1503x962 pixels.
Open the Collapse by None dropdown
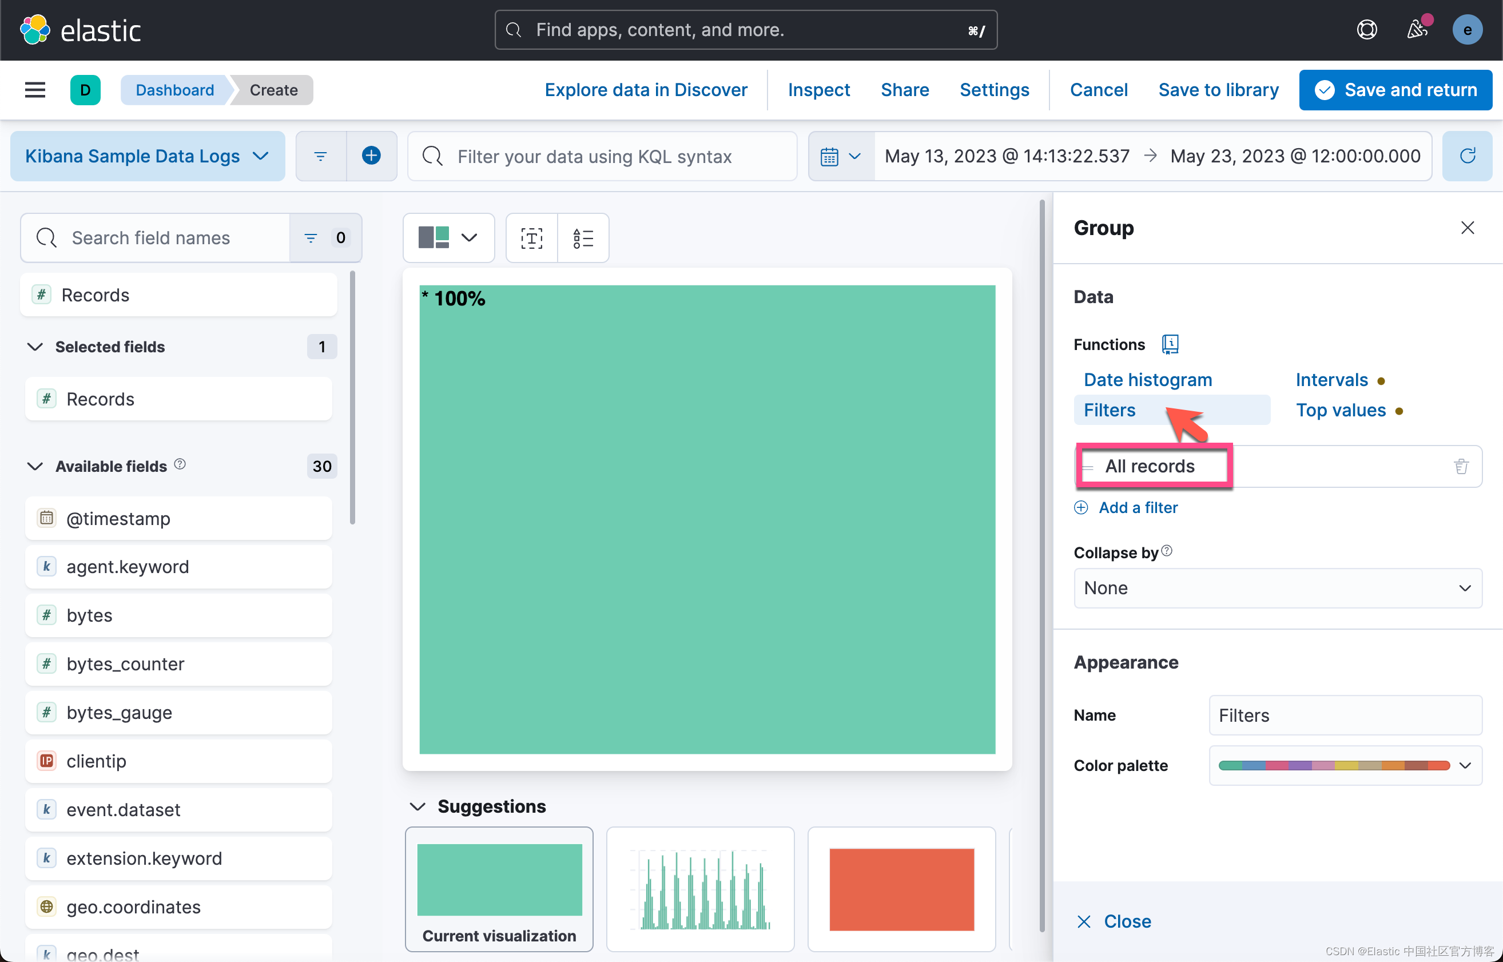[x=1278, y=588]
